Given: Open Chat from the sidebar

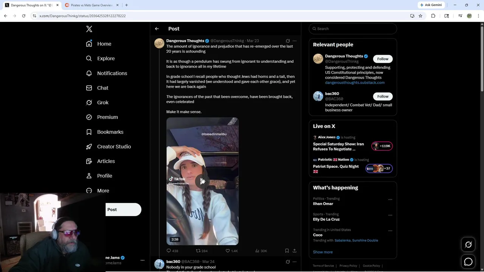Looking at the screenshot, I should (97, 88).
